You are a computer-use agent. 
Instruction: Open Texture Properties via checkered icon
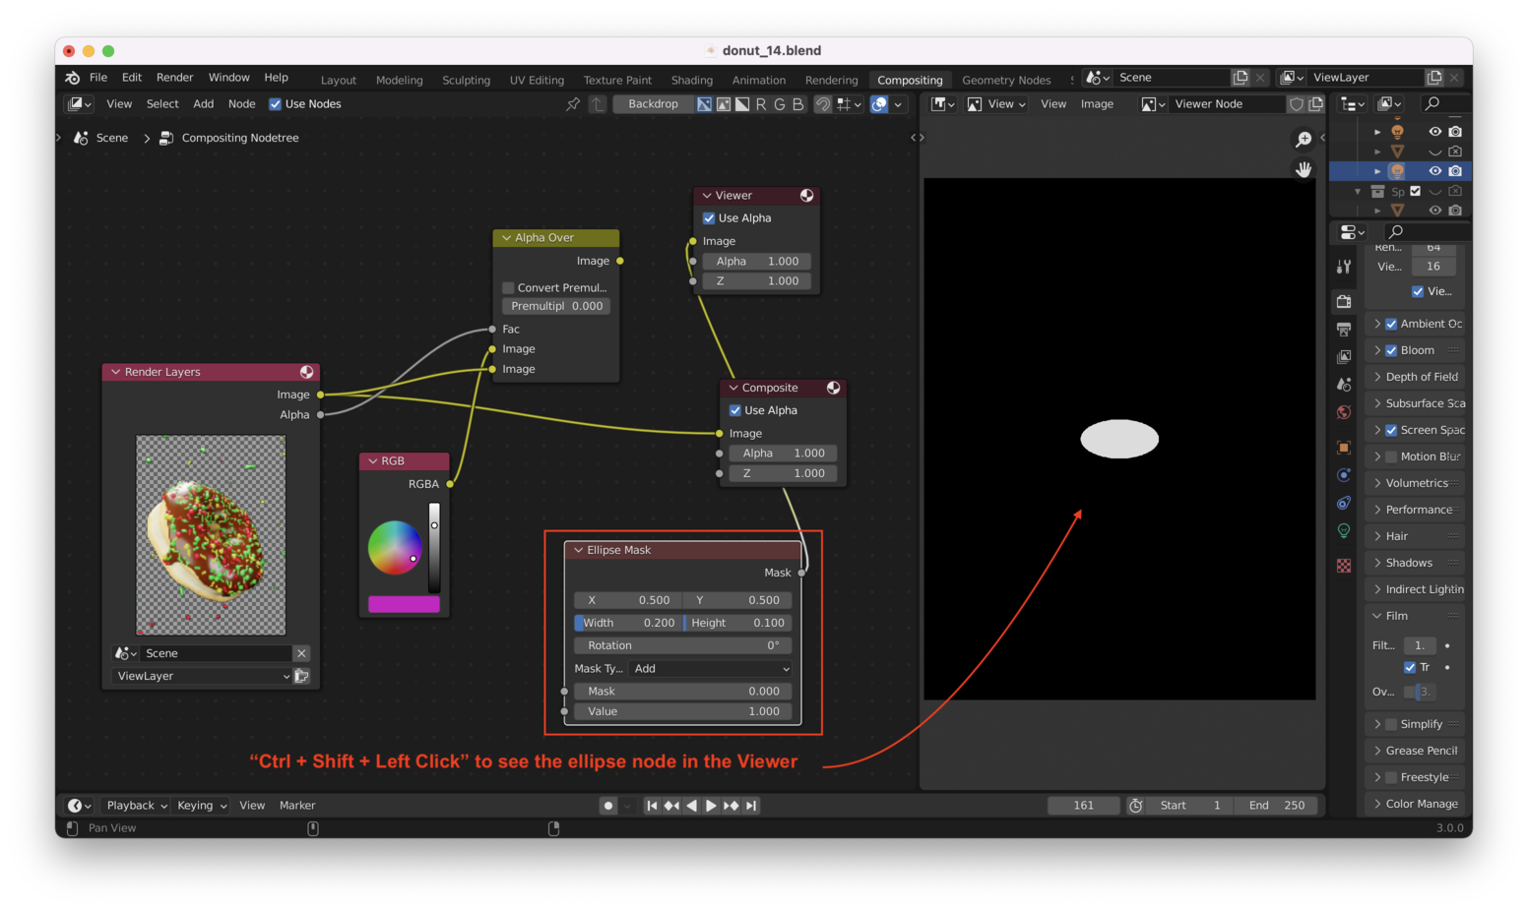pyautogui.click(x=1344, y=564)
